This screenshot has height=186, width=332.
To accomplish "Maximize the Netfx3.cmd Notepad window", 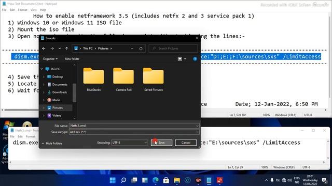I will click(313, 130).
